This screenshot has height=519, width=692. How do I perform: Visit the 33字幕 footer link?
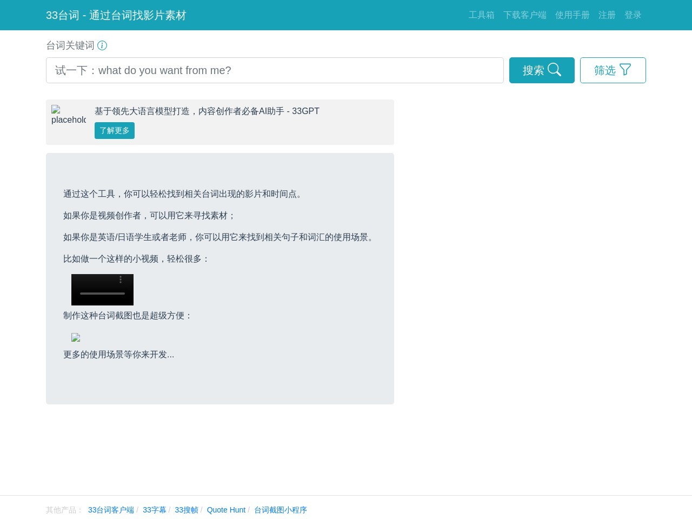154,510
